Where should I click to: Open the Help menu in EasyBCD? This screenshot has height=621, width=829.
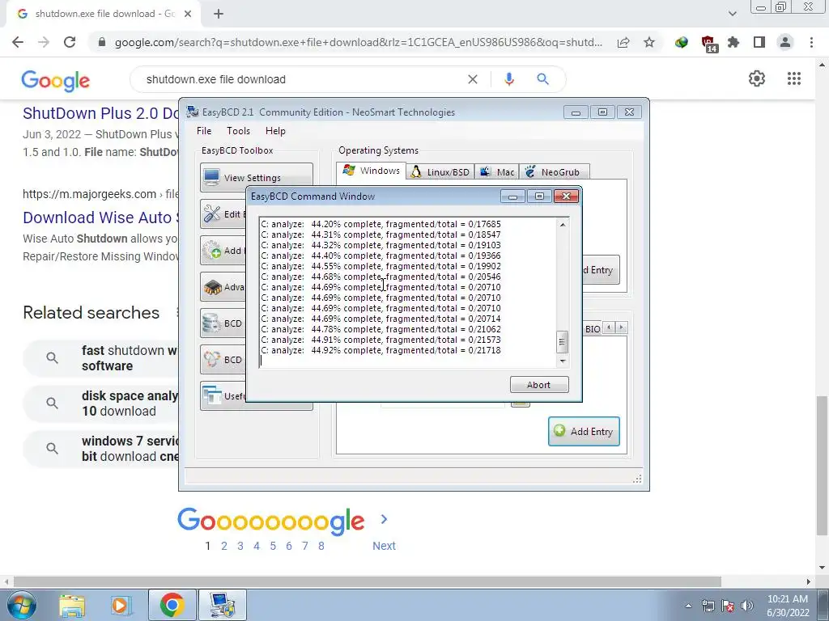(x=275, y=131)
